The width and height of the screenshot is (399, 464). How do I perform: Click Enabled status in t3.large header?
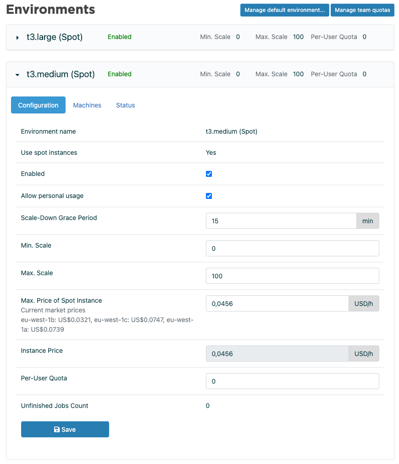point(120,37)
